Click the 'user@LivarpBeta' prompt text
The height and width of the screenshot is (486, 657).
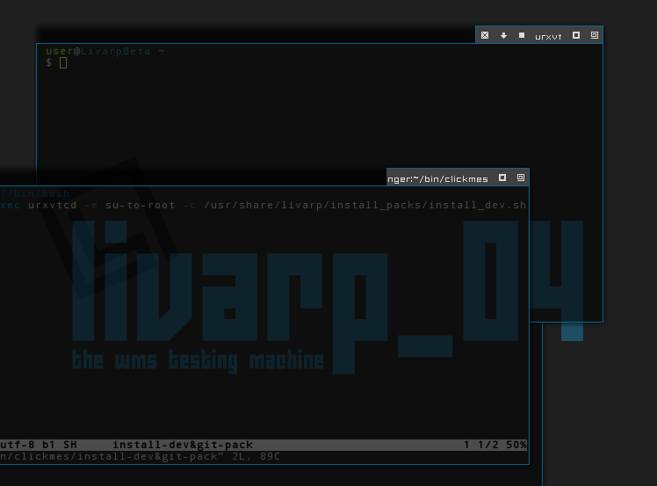[x=98, y=51]
